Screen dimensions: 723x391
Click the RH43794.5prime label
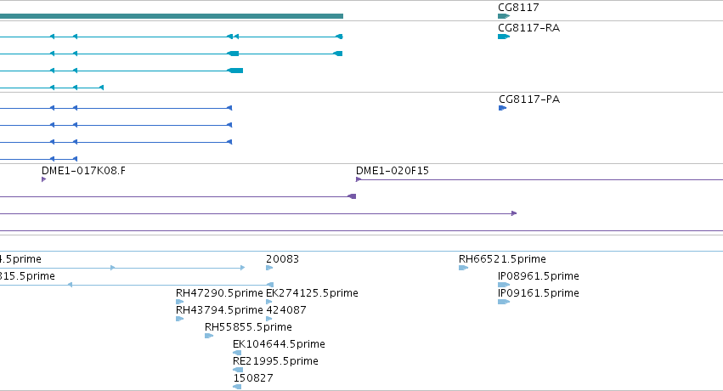[x=219, y=310]
